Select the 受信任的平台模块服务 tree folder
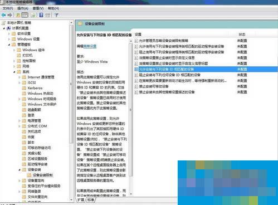The image size is (278, 205). click(44, 186)
